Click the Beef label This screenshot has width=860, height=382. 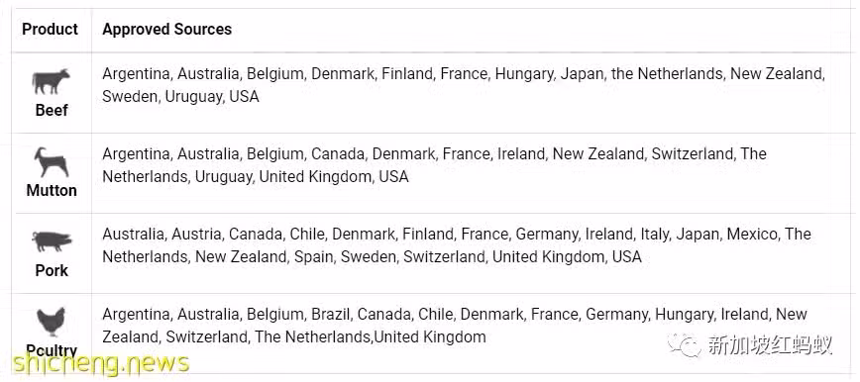pyautogui.click(x=52, y=110)
